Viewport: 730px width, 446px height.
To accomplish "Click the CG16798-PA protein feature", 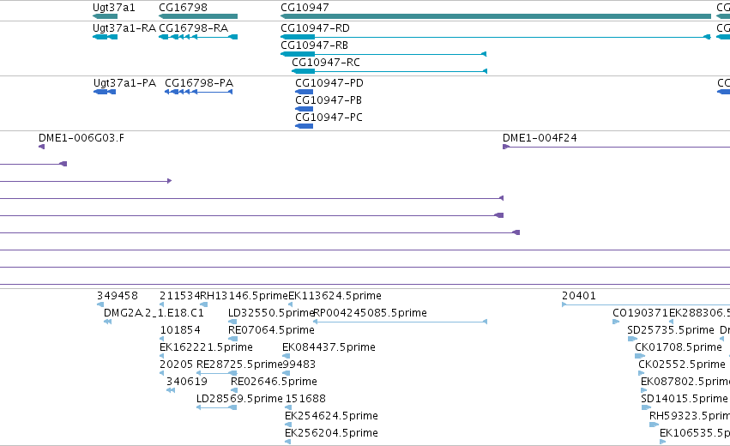I will coord(199,92).
